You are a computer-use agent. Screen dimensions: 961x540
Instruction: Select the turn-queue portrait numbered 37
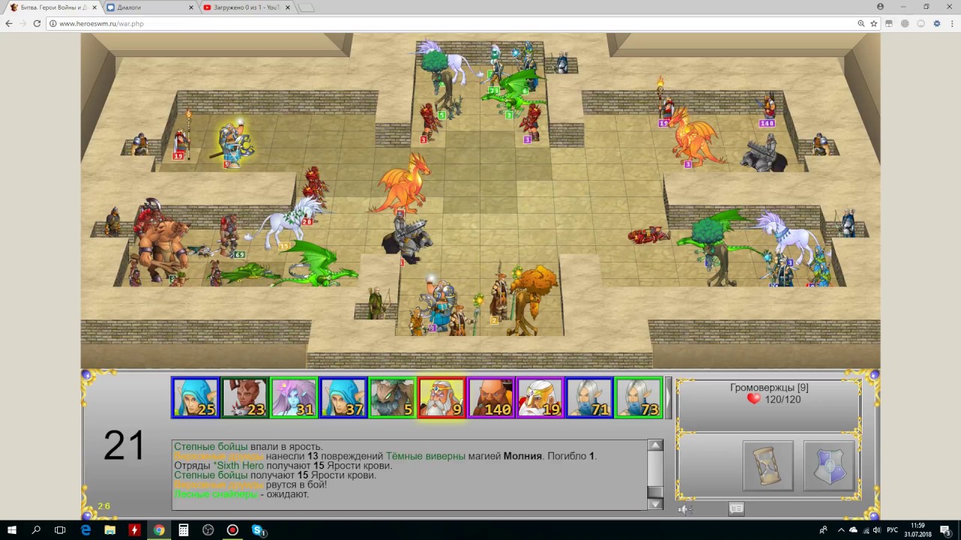click(343, 397)
